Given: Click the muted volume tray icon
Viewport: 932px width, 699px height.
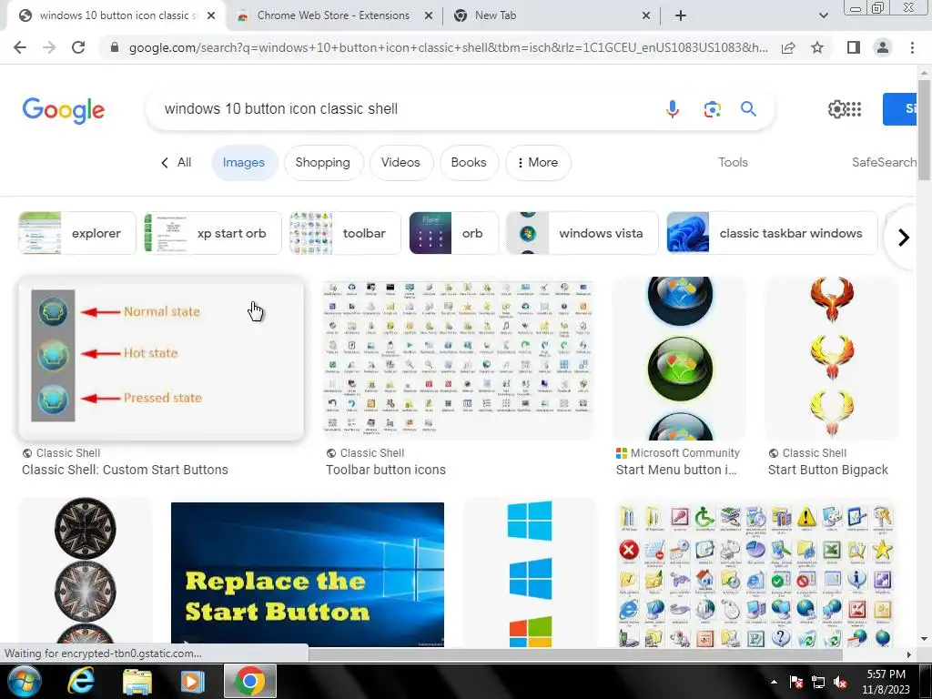Looking at the screenshot, I should (840, 682).
